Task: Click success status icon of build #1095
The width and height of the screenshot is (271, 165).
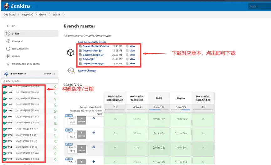Action: 4,141
